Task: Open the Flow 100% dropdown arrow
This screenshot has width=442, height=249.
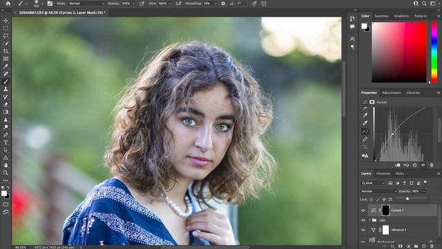Action: click(171, 3)
